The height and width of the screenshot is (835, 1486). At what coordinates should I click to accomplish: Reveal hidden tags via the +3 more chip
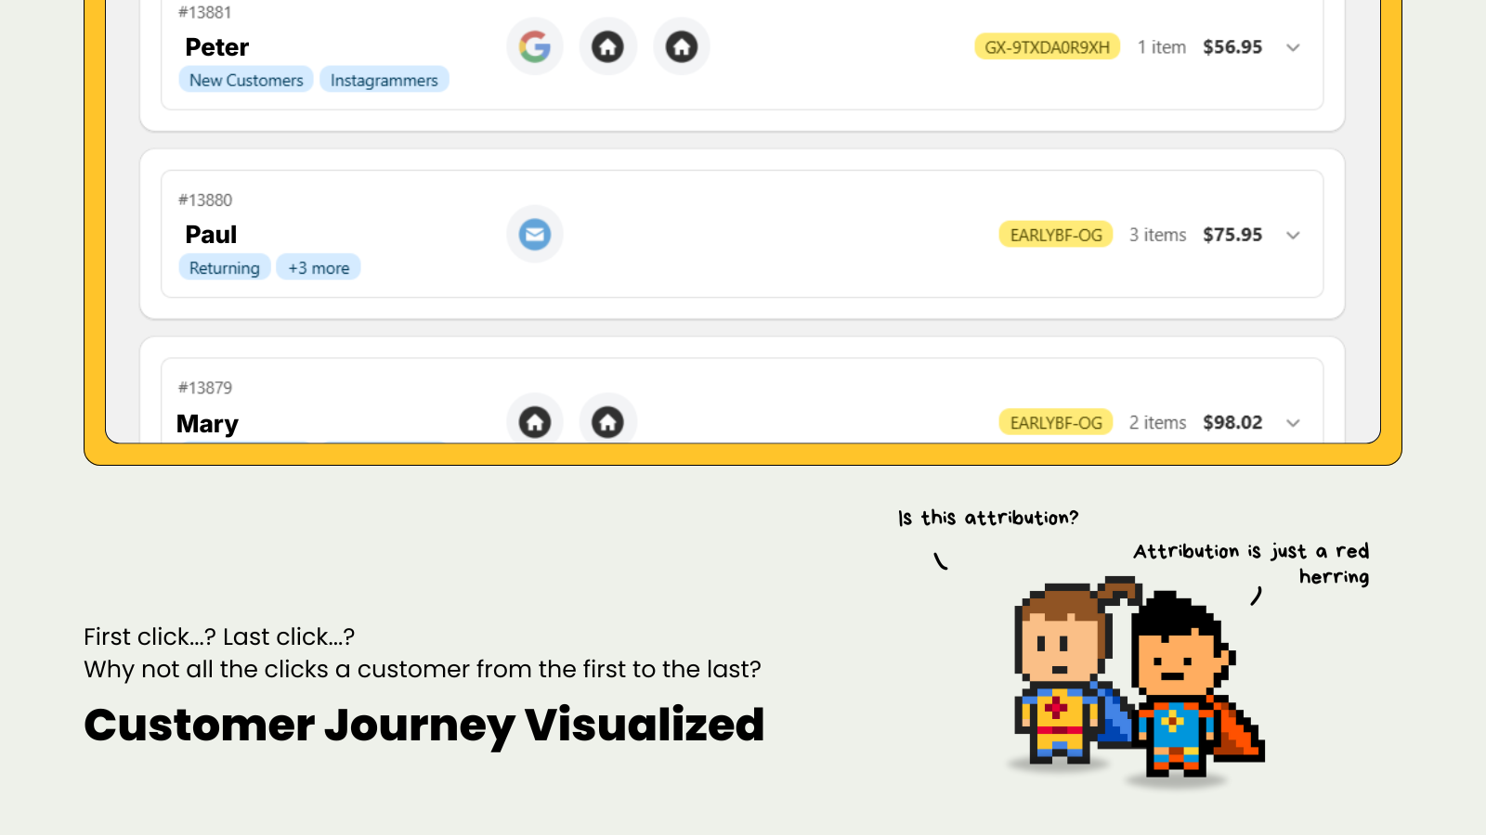(x=319, y=267)
